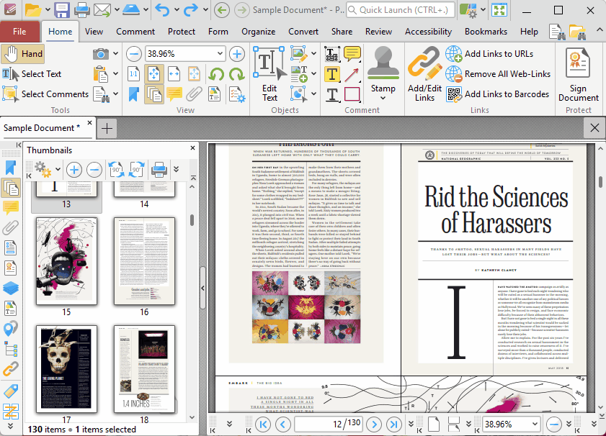Image resolution: width=606 pixels, height=436 pixels.
Task: Open the Attachments pane paperclip icon
Action: (10, 228)
